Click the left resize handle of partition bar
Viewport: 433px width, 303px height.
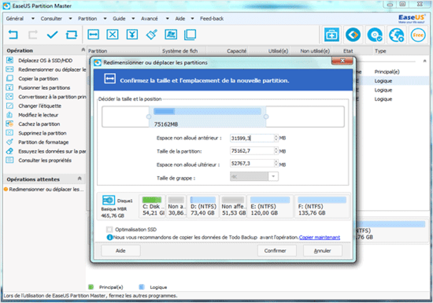tap(149, 116)
